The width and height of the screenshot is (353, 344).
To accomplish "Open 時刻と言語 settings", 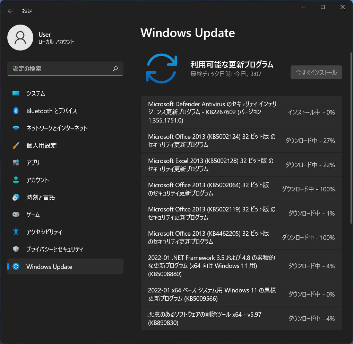I will 65,197.
